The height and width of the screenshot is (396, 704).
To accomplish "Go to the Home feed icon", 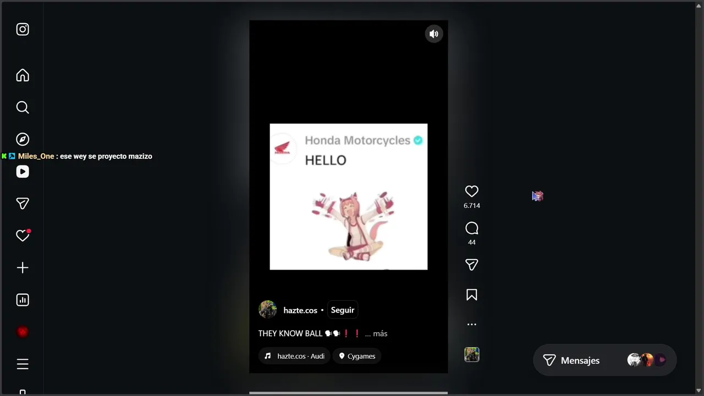I will pyautogui.click(x=23, y=75).
